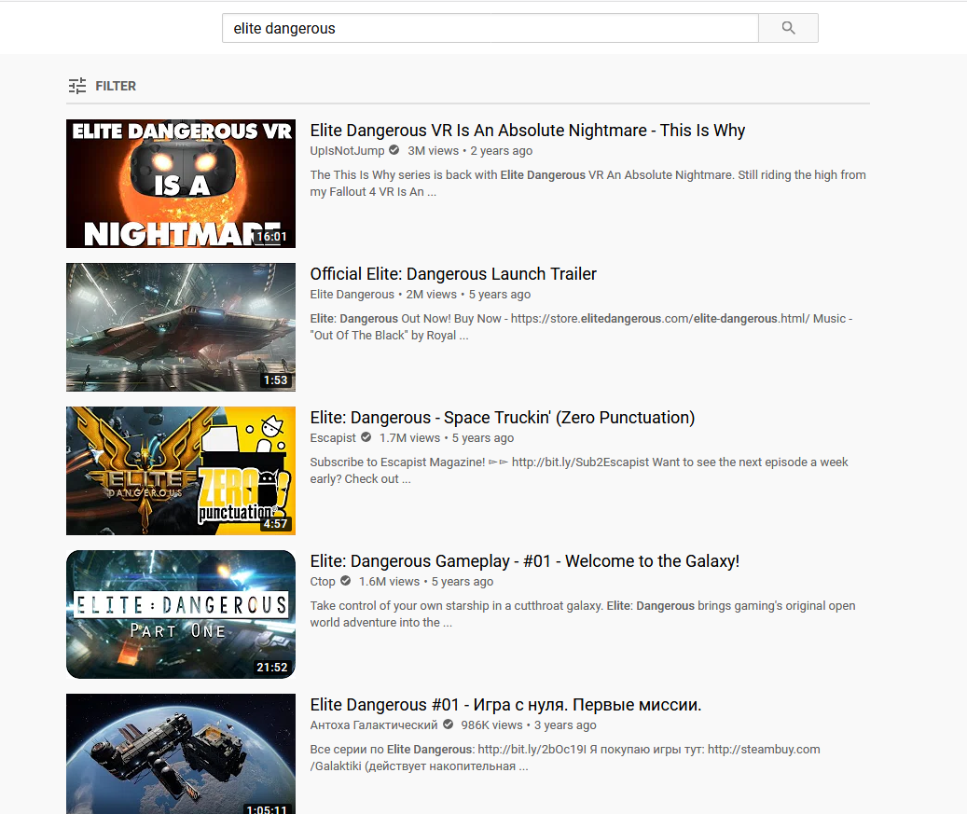This screenshot has height=814, width=967.
Task: Open the FILTER options
Action: click(x=102, y=86)
